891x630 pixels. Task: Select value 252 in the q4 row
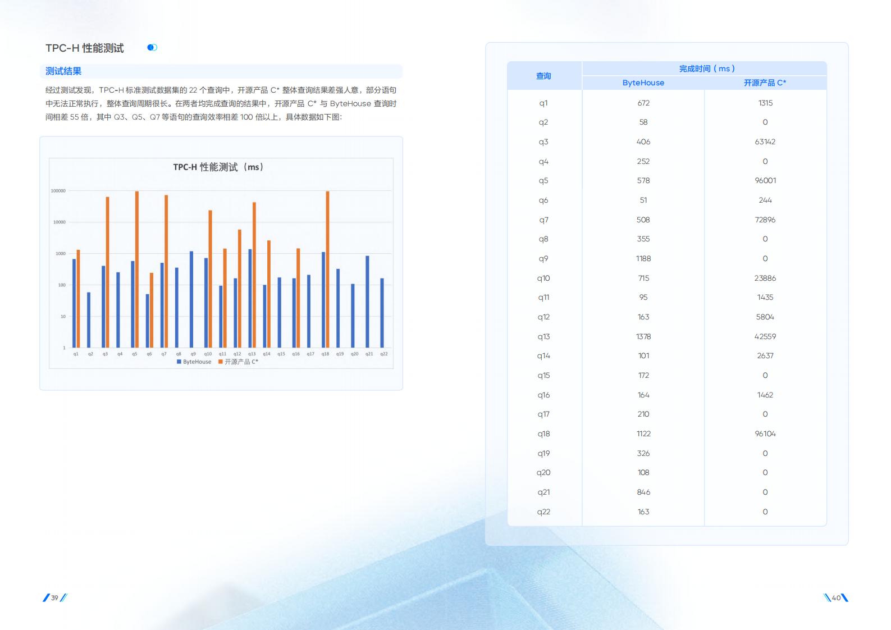tap(643, 161)
